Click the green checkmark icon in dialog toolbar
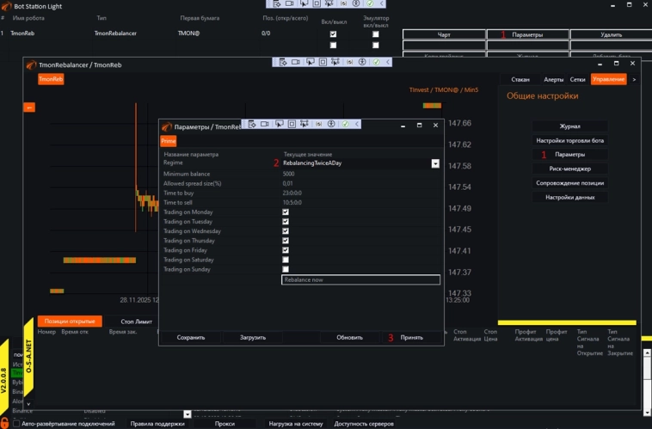 345,124
